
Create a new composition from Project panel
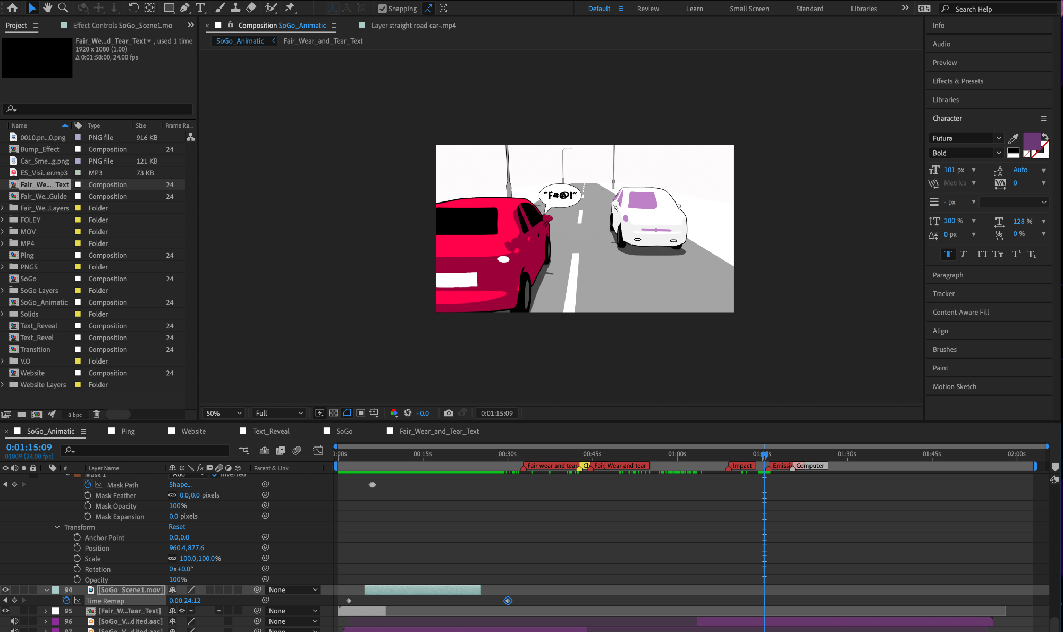tap(37, 414)
